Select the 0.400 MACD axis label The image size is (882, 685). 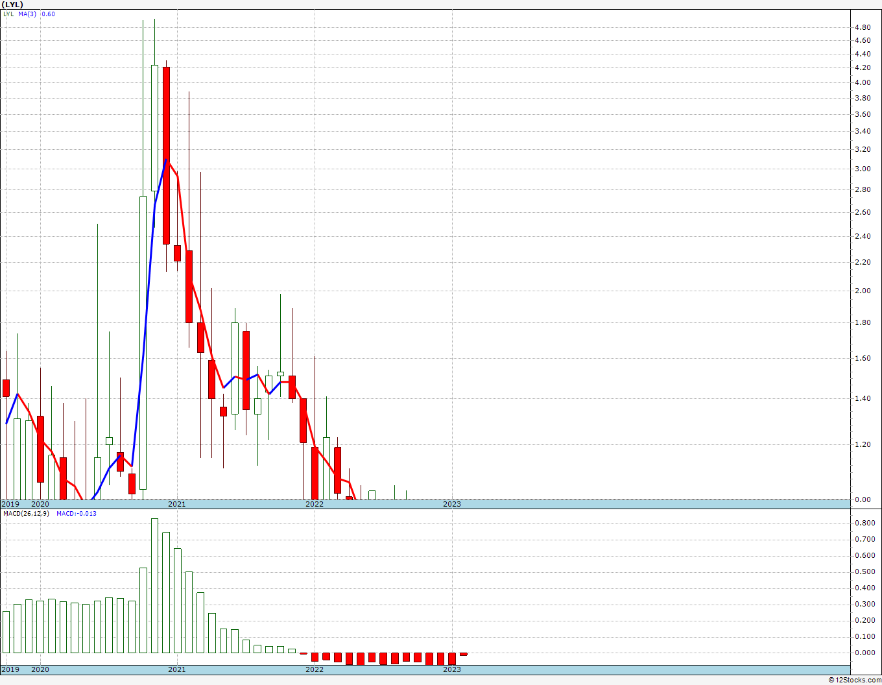point(864,588)
